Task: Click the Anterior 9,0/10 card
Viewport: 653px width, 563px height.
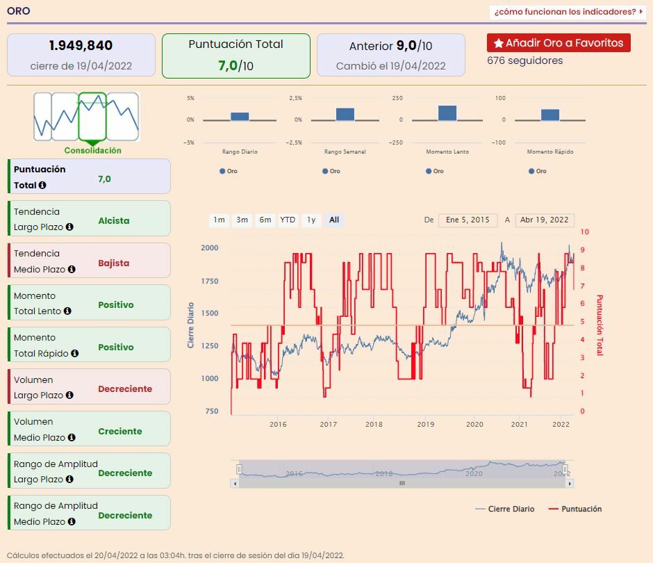Action: coord(391,55)
